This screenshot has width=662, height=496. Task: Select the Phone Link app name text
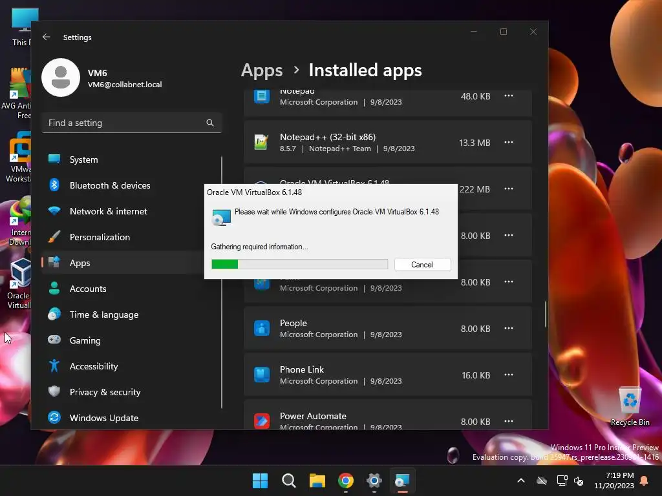tap(302, 369)
